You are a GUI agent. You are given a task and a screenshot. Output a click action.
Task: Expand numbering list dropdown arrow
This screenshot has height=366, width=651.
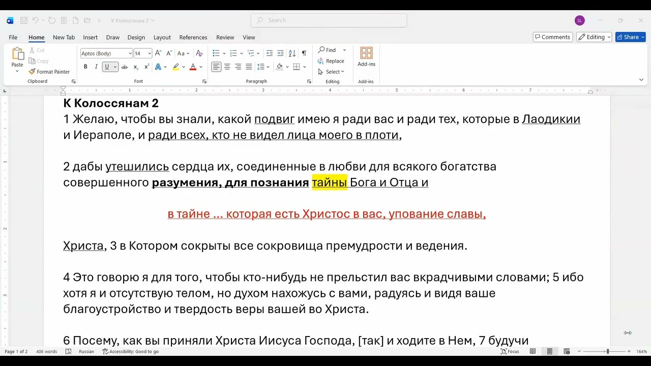[242, 53]
